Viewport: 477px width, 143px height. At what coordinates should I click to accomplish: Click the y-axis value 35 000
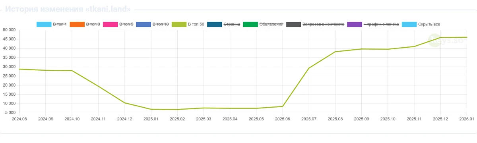click(9, 58)
